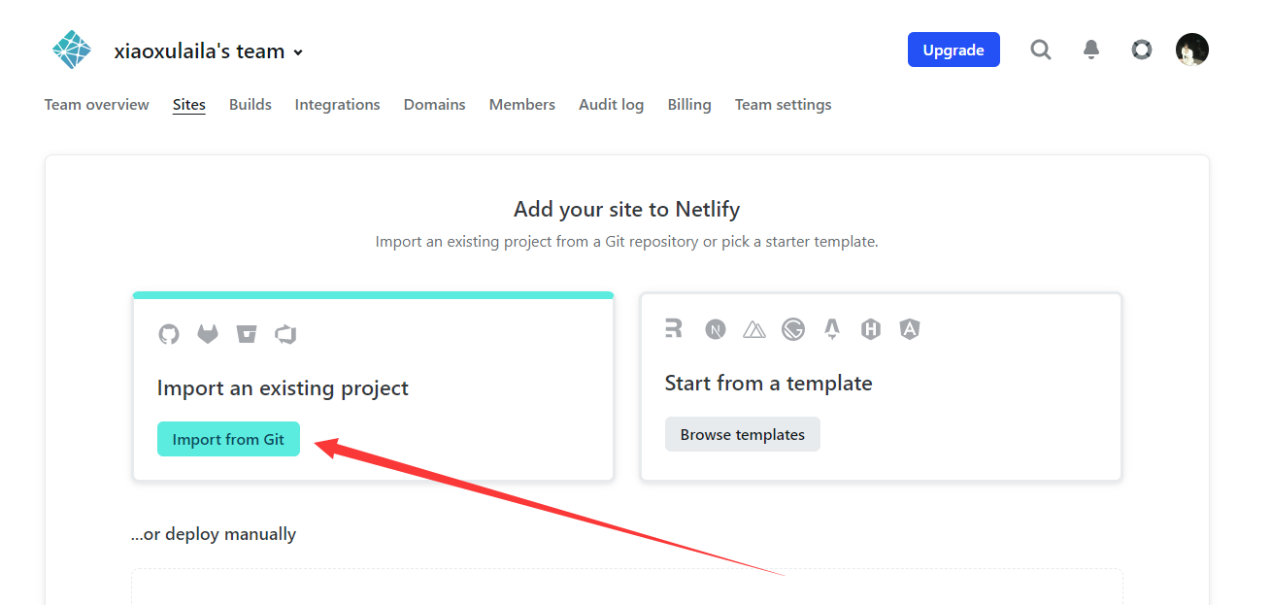Click the Netlify logo icon
1271x605 pixels.
coord(72,50)
